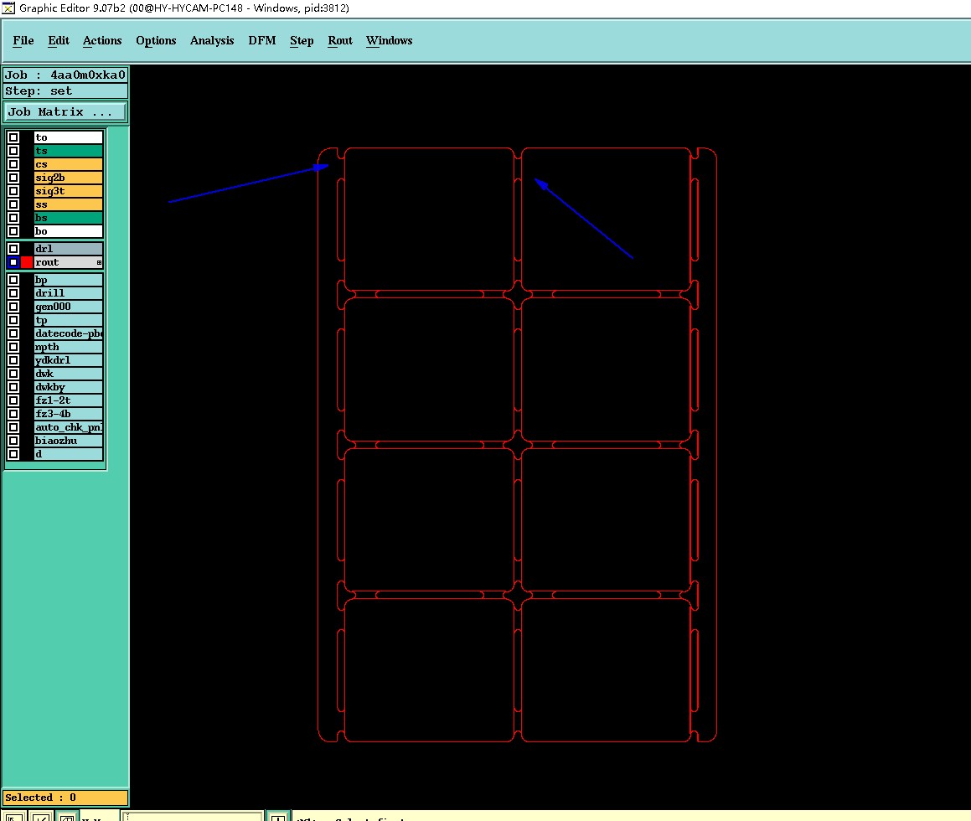Select the biaozhu layer name
The width and height of the screenshot is (971, 821).
(x=68, y=441)
